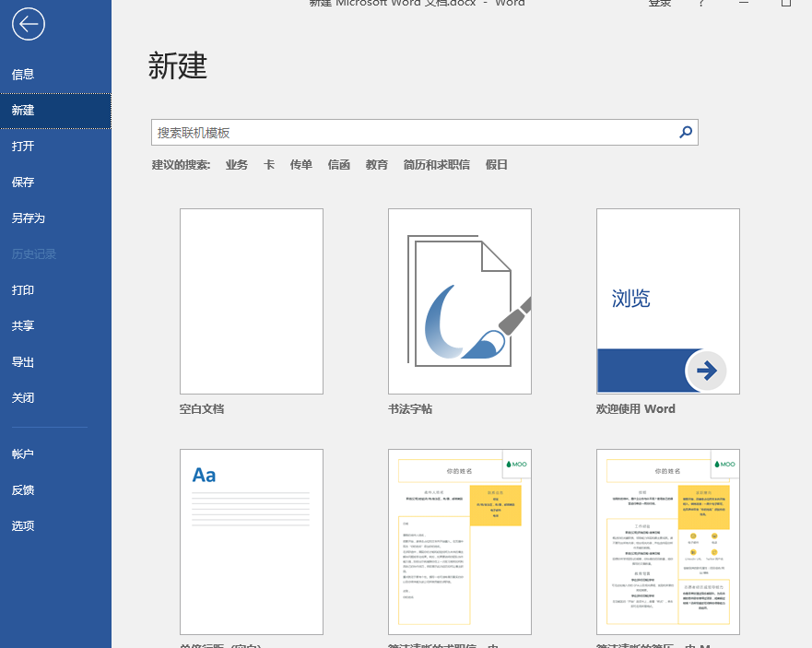Open the 打印 page
The width and height of the screenshot is (812, 648).
pyautogui.click(x=55, y=290)
